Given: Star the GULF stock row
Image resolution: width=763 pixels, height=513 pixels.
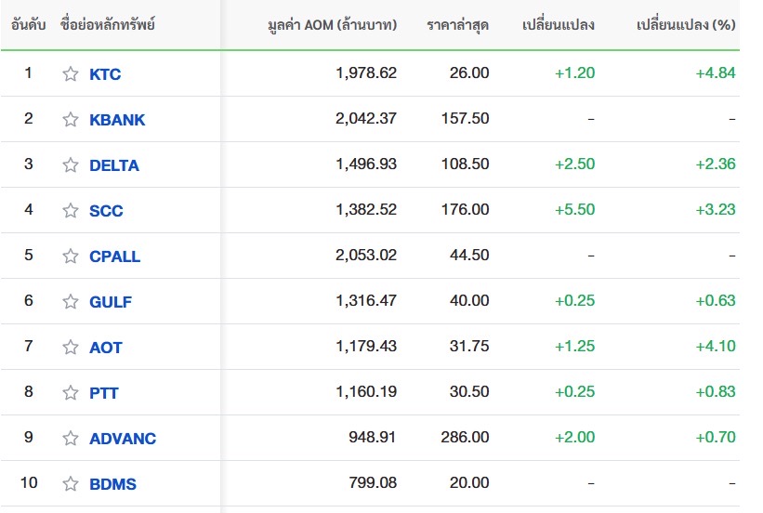Looking at the screenshot, I should [71, 302].
